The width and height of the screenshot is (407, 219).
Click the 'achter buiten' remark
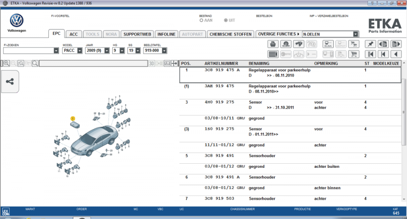pyautogui.click(x=327, y=167)
